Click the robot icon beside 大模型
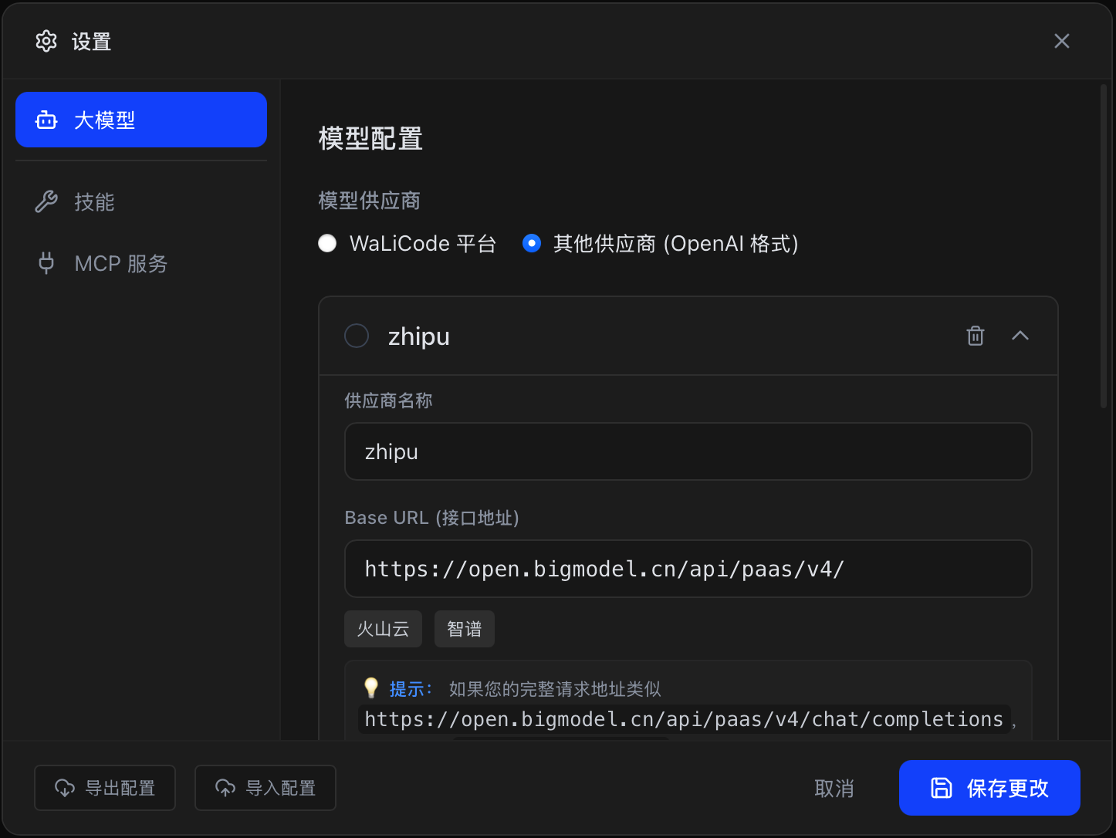The width and height of the screenshot is (1116, 838). click(46, 120)
